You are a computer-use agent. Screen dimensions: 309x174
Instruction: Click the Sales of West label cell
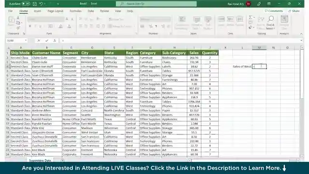click(x=242, y=67)
